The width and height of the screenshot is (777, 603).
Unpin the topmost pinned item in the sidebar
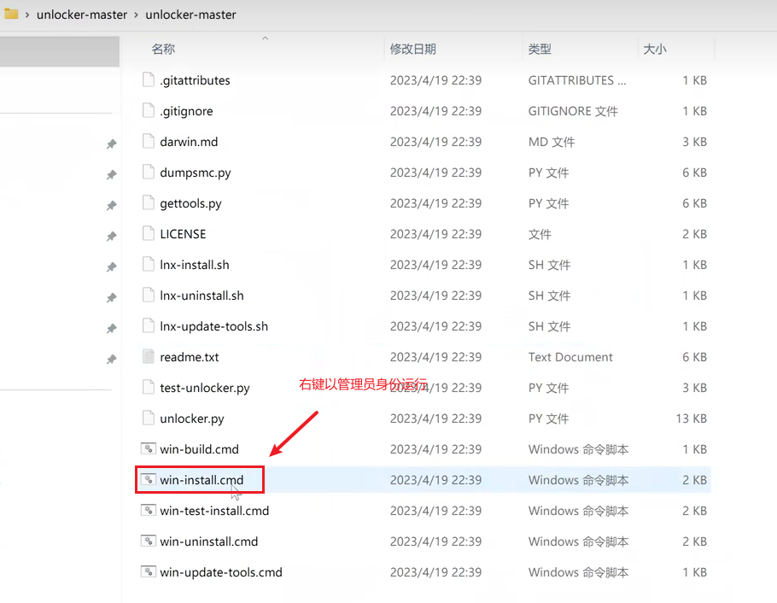(x=111, y=145)
